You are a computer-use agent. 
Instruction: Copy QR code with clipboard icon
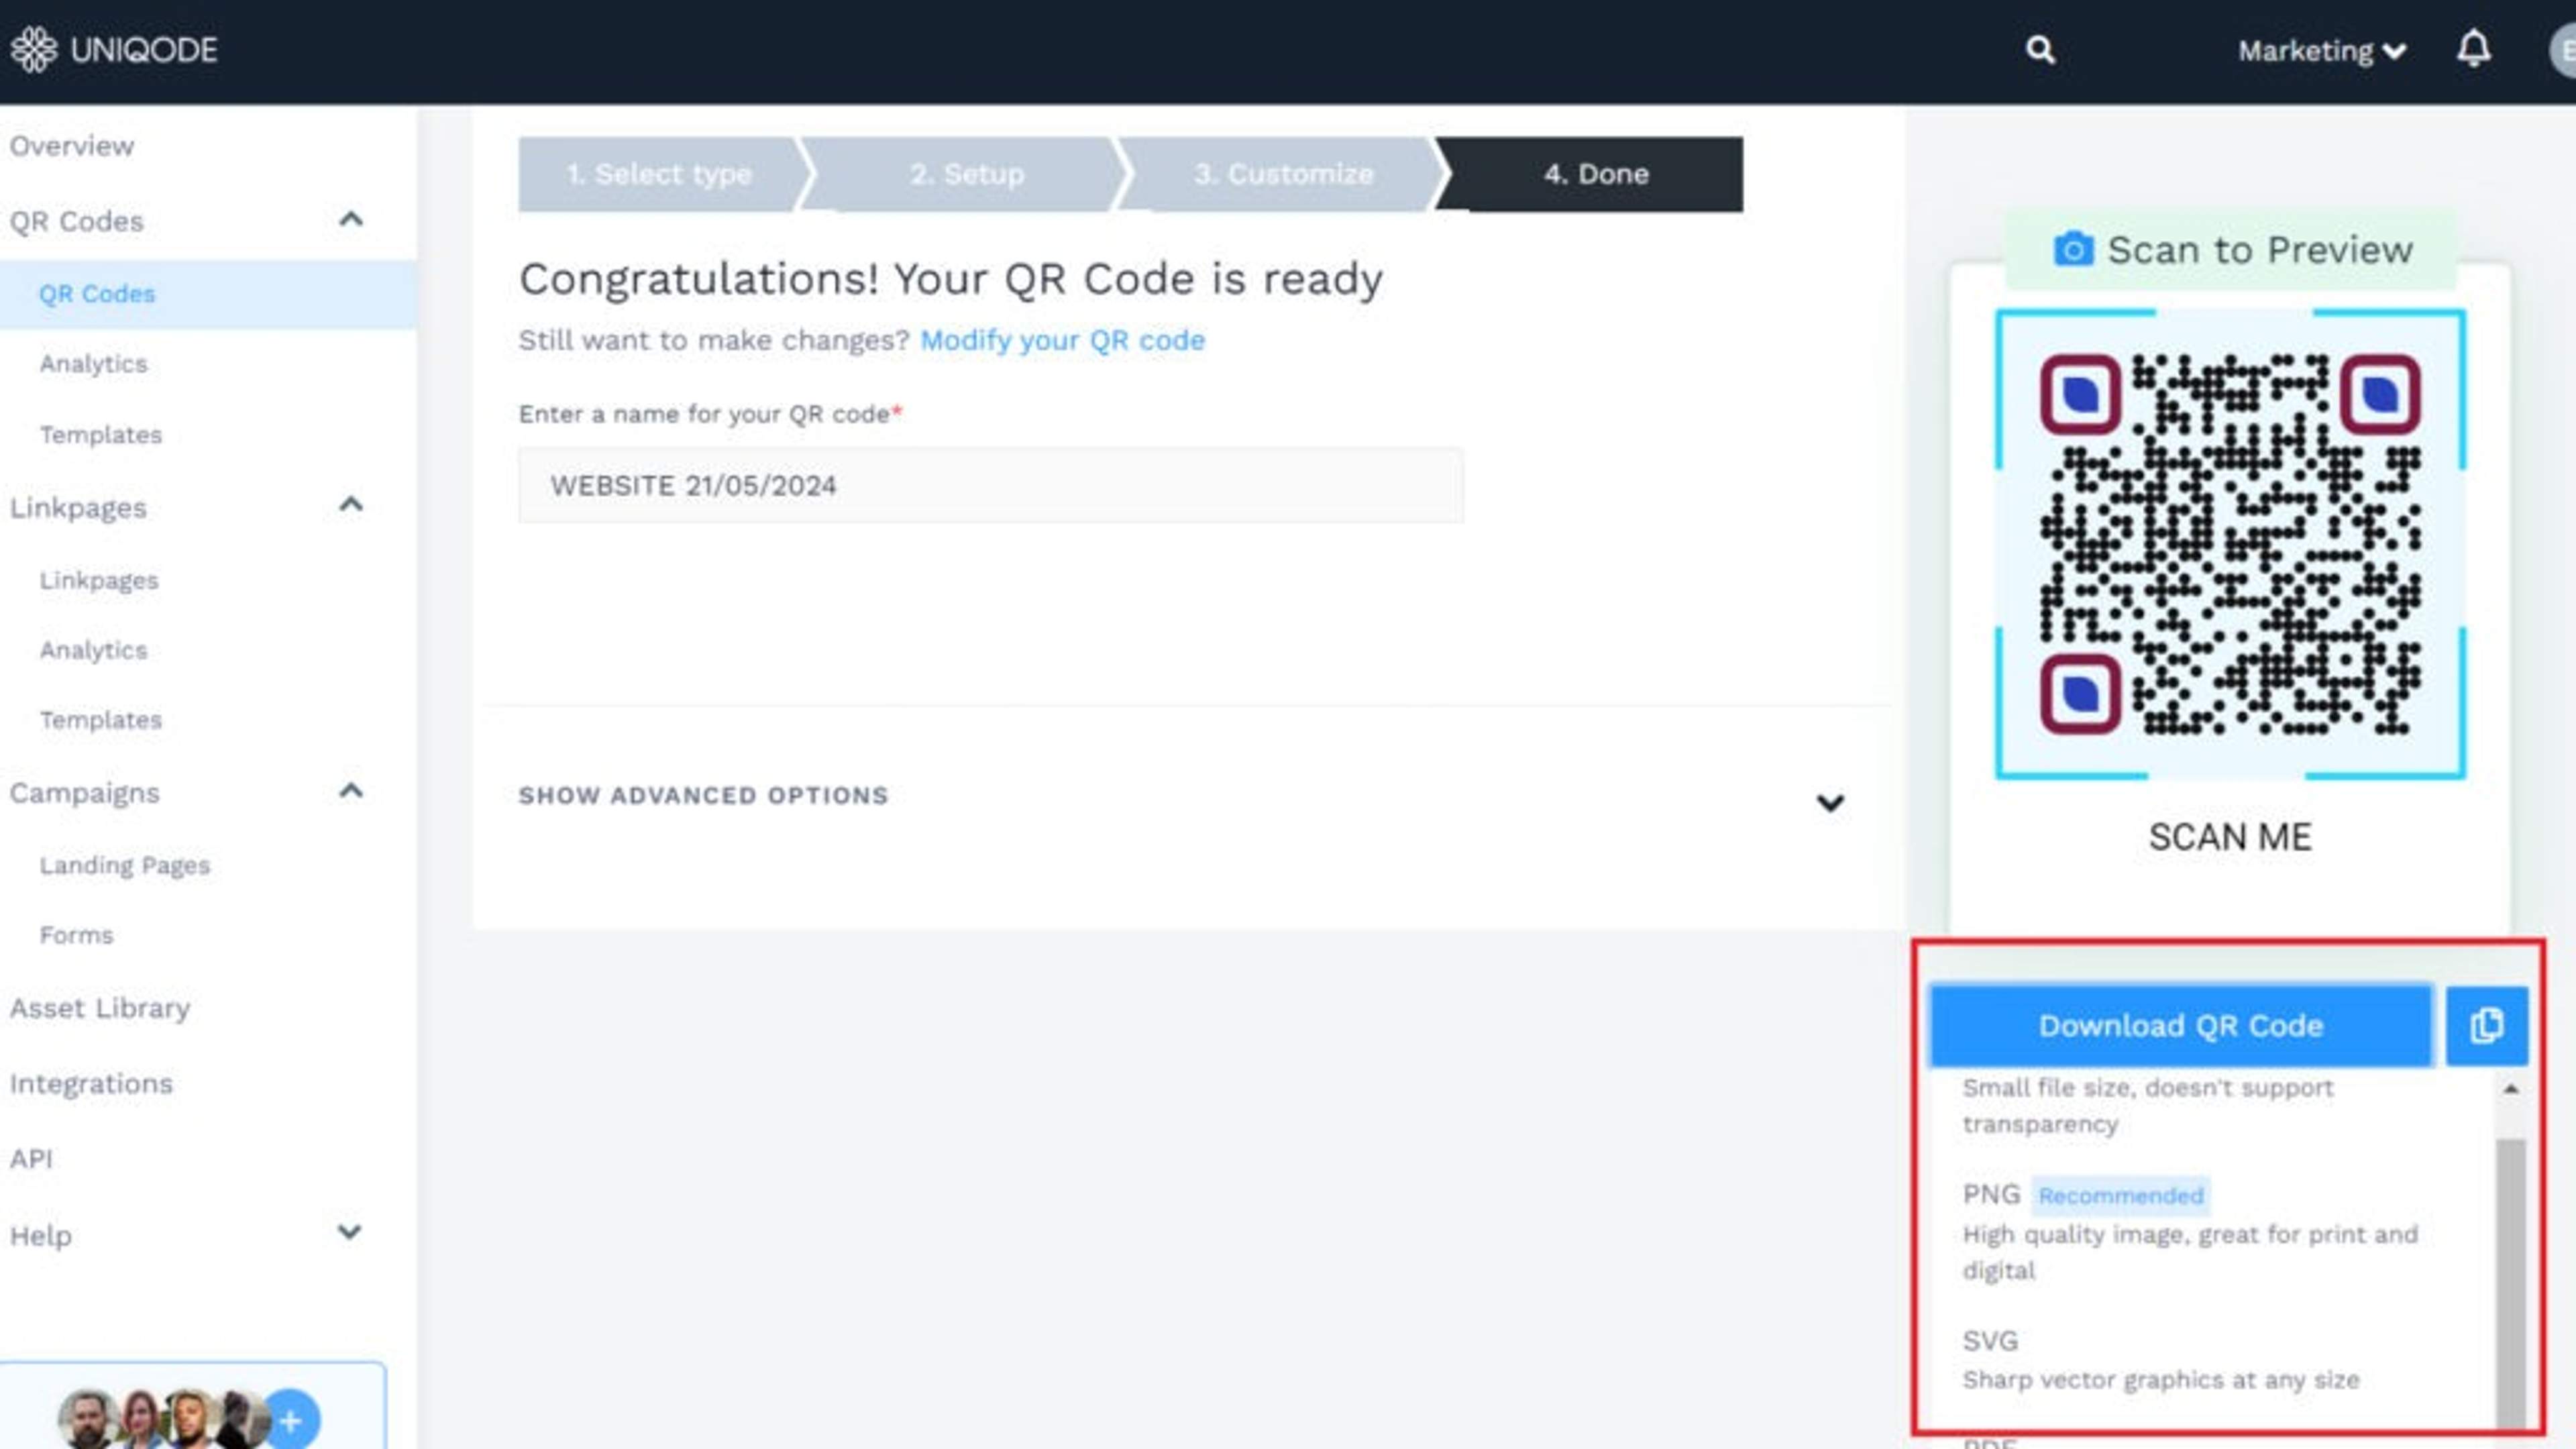pos(2486,1025)
